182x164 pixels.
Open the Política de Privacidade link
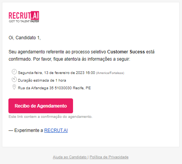(109, 157)
